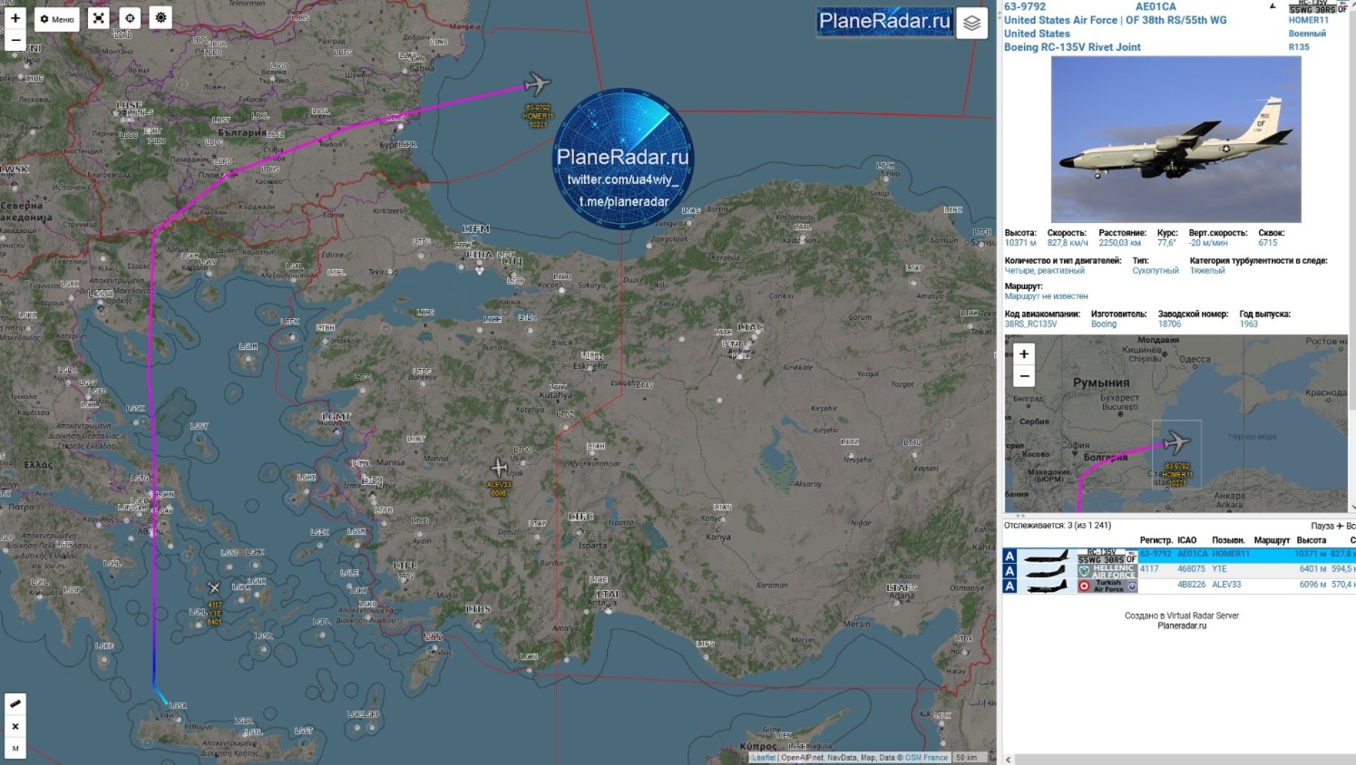Click the serial number value 18706

point(1170,324)
